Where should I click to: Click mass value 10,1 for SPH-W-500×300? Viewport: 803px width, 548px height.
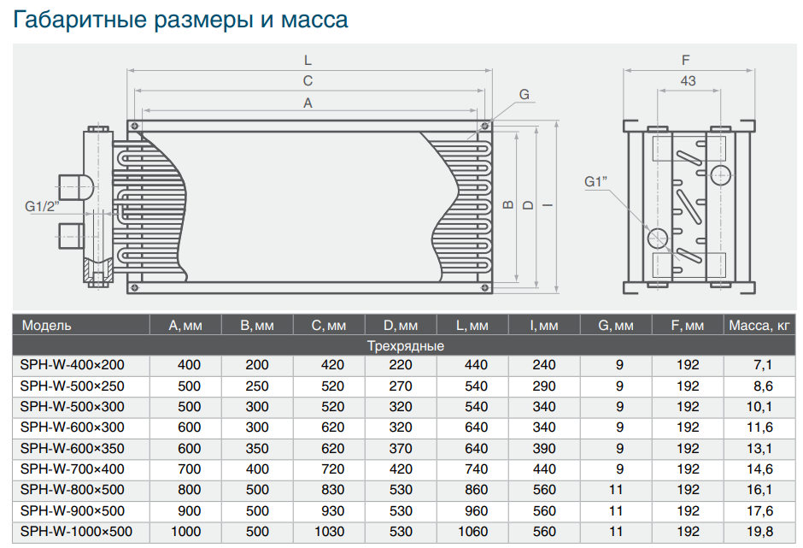pos(759,407)
